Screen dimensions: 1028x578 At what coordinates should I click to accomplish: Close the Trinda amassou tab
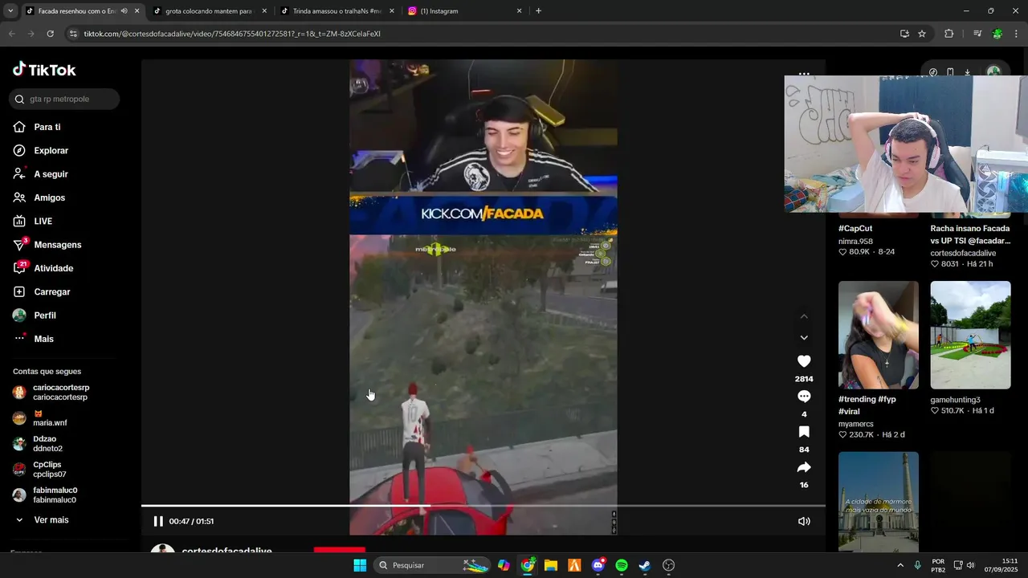[392, 11]
